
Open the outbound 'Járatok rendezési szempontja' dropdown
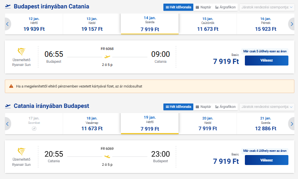coord(264,7)
